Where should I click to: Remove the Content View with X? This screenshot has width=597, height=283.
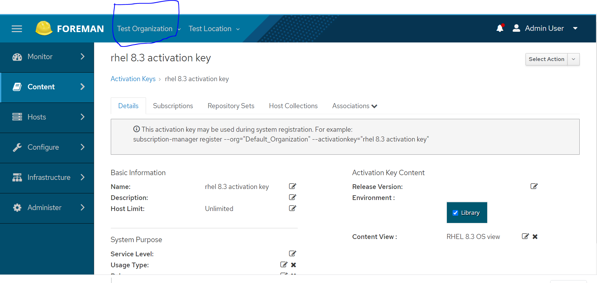(x=535, y=236)
